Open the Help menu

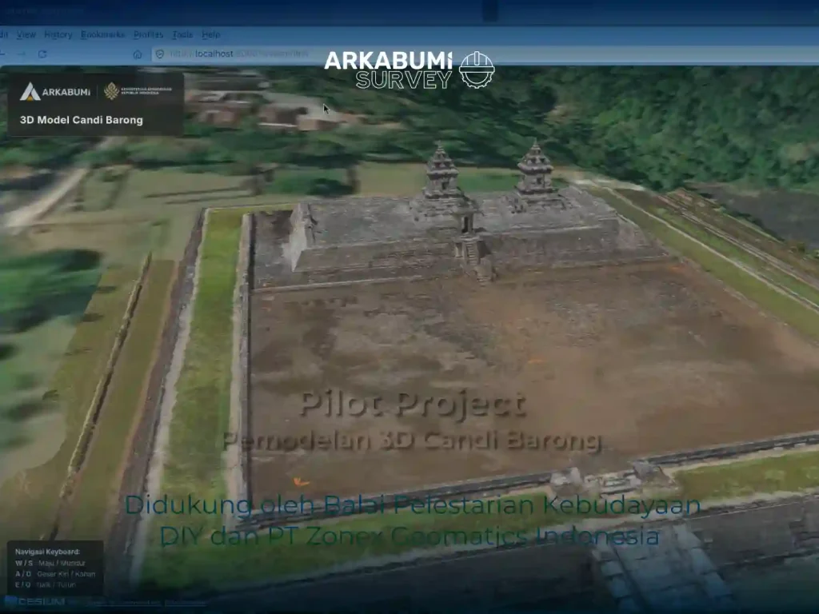tap(210, 34)
